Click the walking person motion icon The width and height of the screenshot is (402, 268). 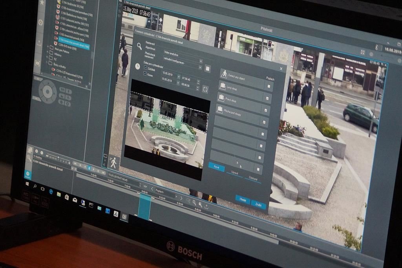pyautogui.click(x=113, y=163)
